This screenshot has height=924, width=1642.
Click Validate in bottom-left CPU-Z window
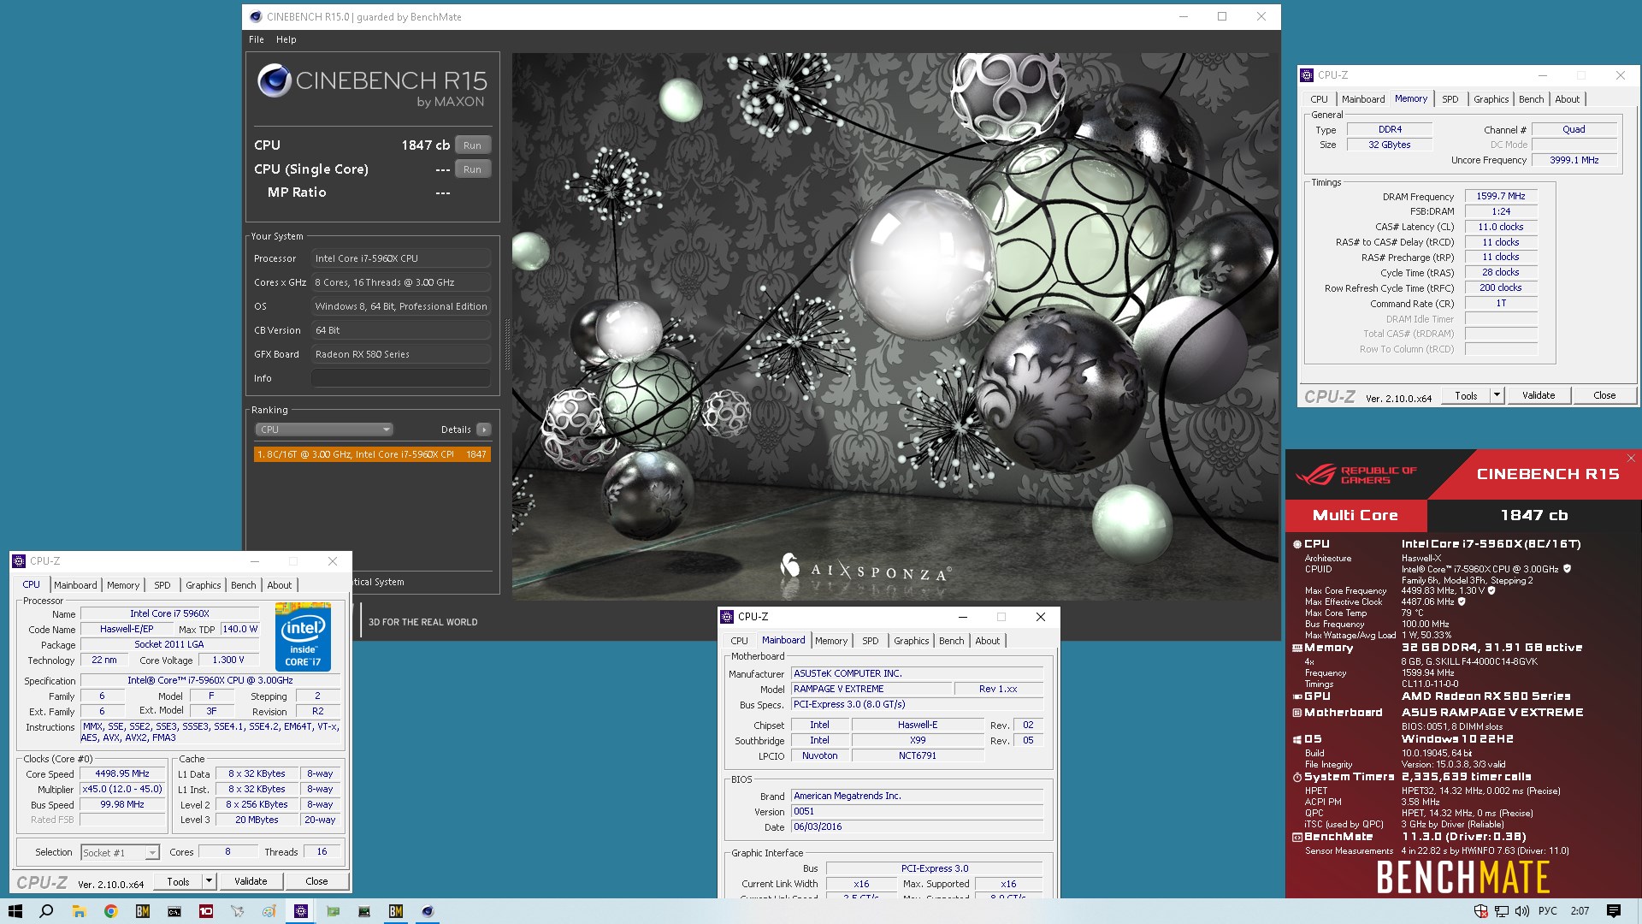251,881
